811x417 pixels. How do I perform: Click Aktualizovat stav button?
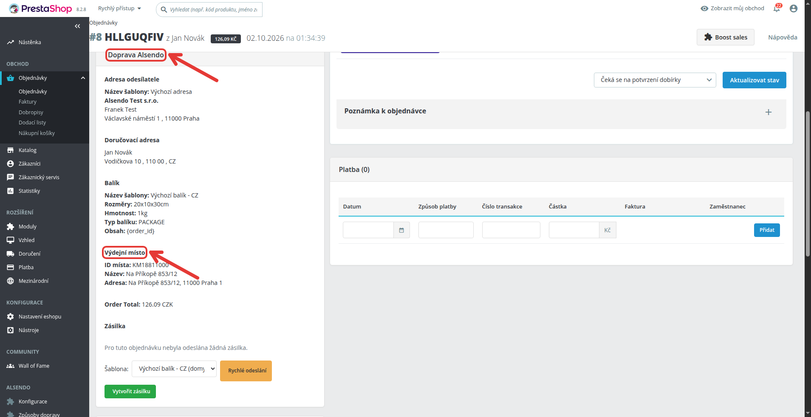(754, 80)
